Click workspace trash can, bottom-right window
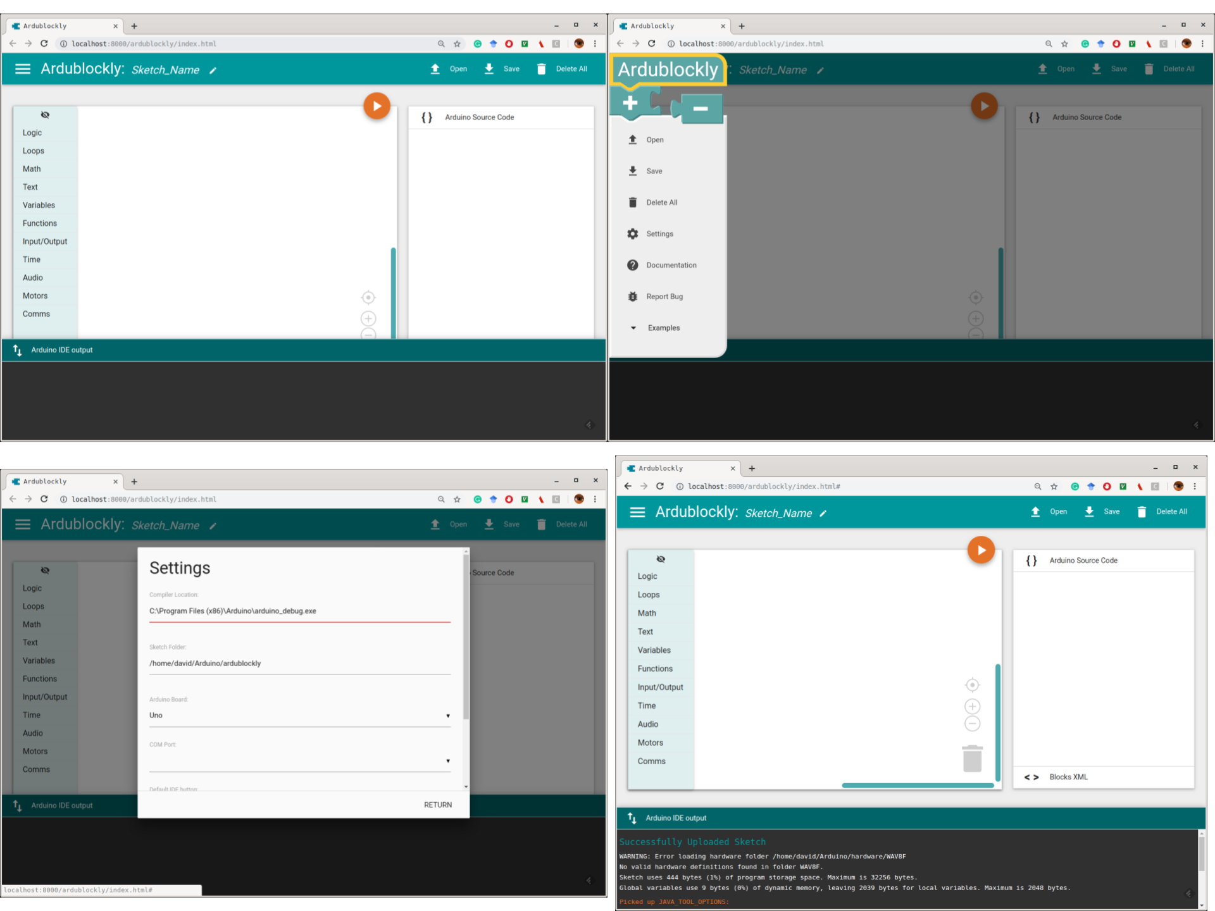Image resolution: width=1215 pixels, height=911 pixels. 972,759
